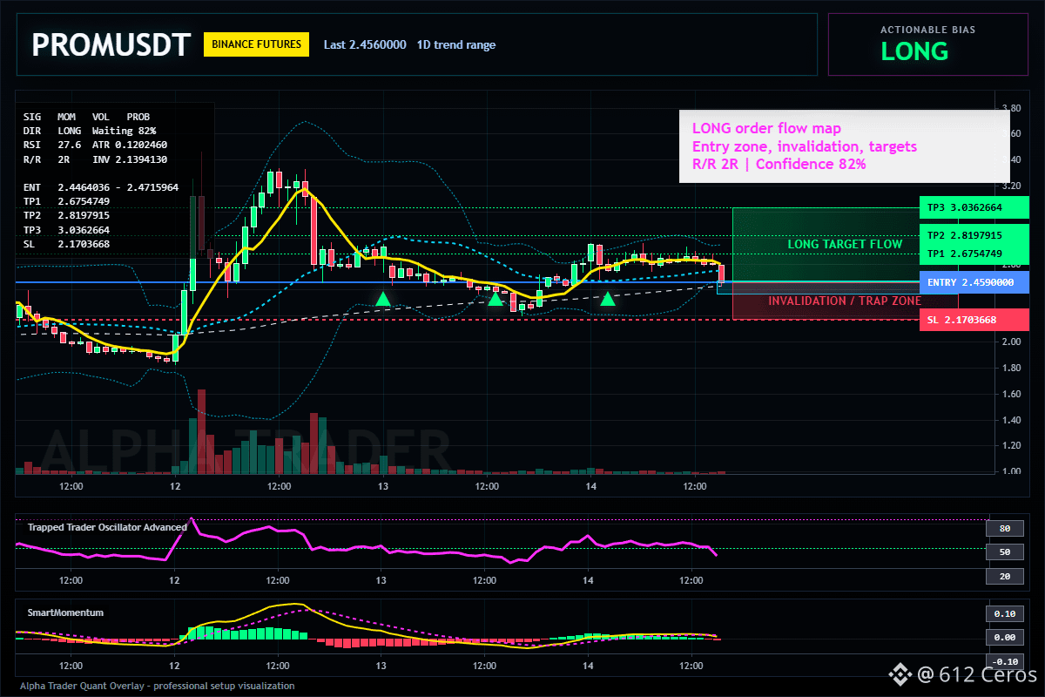The width and height of the screenshot is (1045, 697).
Task: Click the 3.80 price axis label
Action: coord(1010,108)
